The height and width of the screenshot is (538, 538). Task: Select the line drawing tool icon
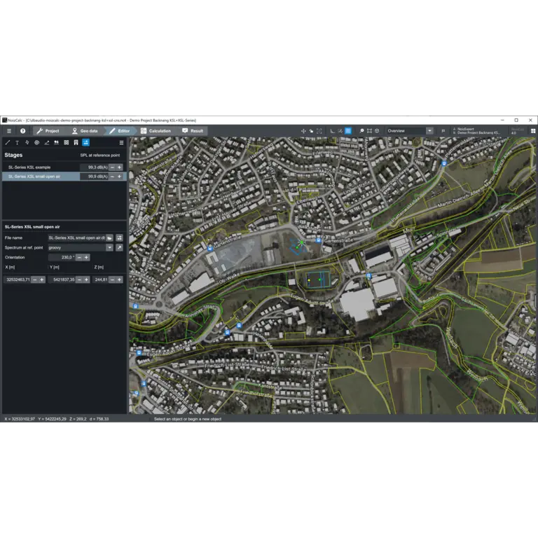pyautogui.click(x=8, y=142)
